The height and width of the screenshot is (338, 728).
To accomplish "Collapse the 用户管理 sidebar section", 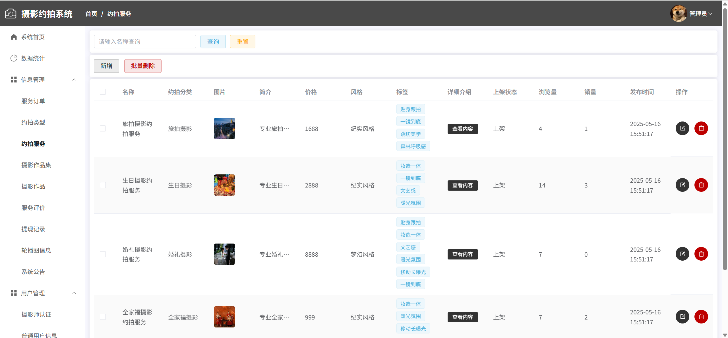I will 74,293.
